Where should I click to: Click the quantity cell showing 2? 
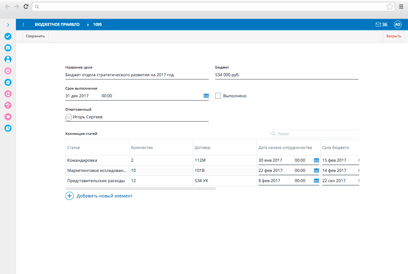point(161,160)
